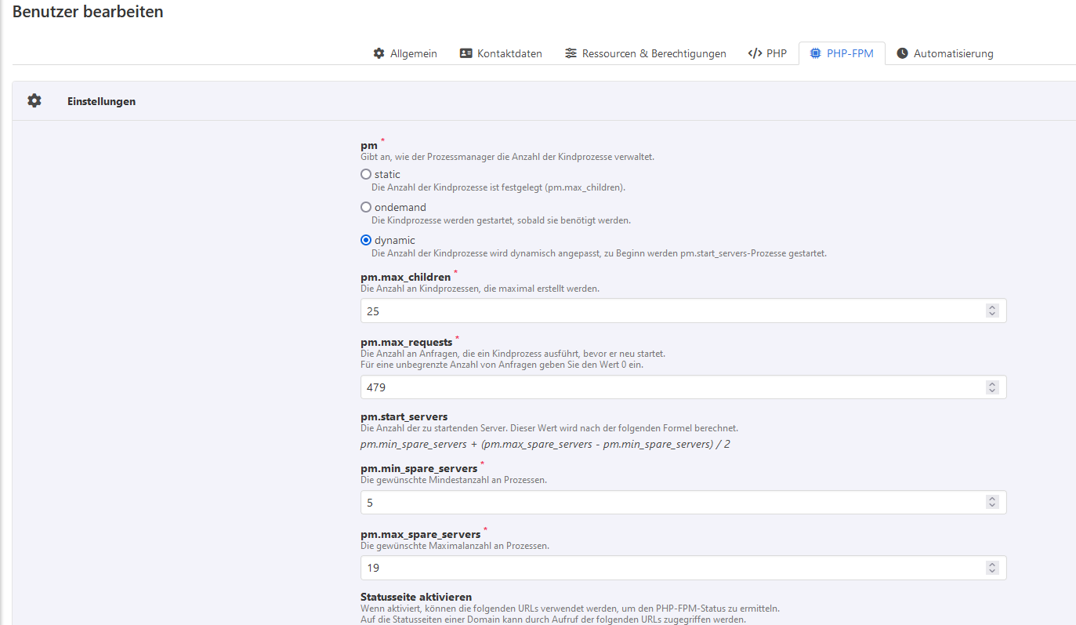Open the Ressourcen & Berechtigungen tab

tap(654, 53)
